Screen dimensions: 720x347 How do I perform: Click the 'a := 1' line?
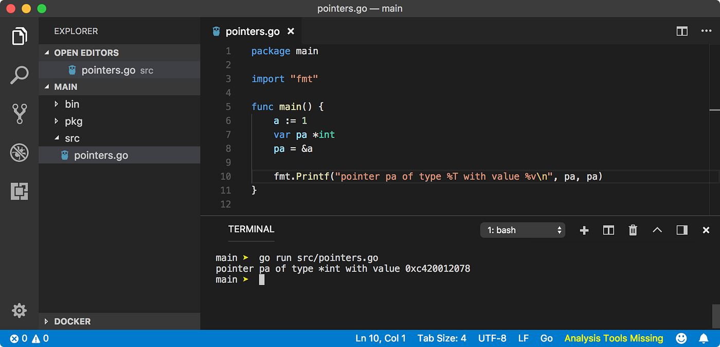(290, 120)
